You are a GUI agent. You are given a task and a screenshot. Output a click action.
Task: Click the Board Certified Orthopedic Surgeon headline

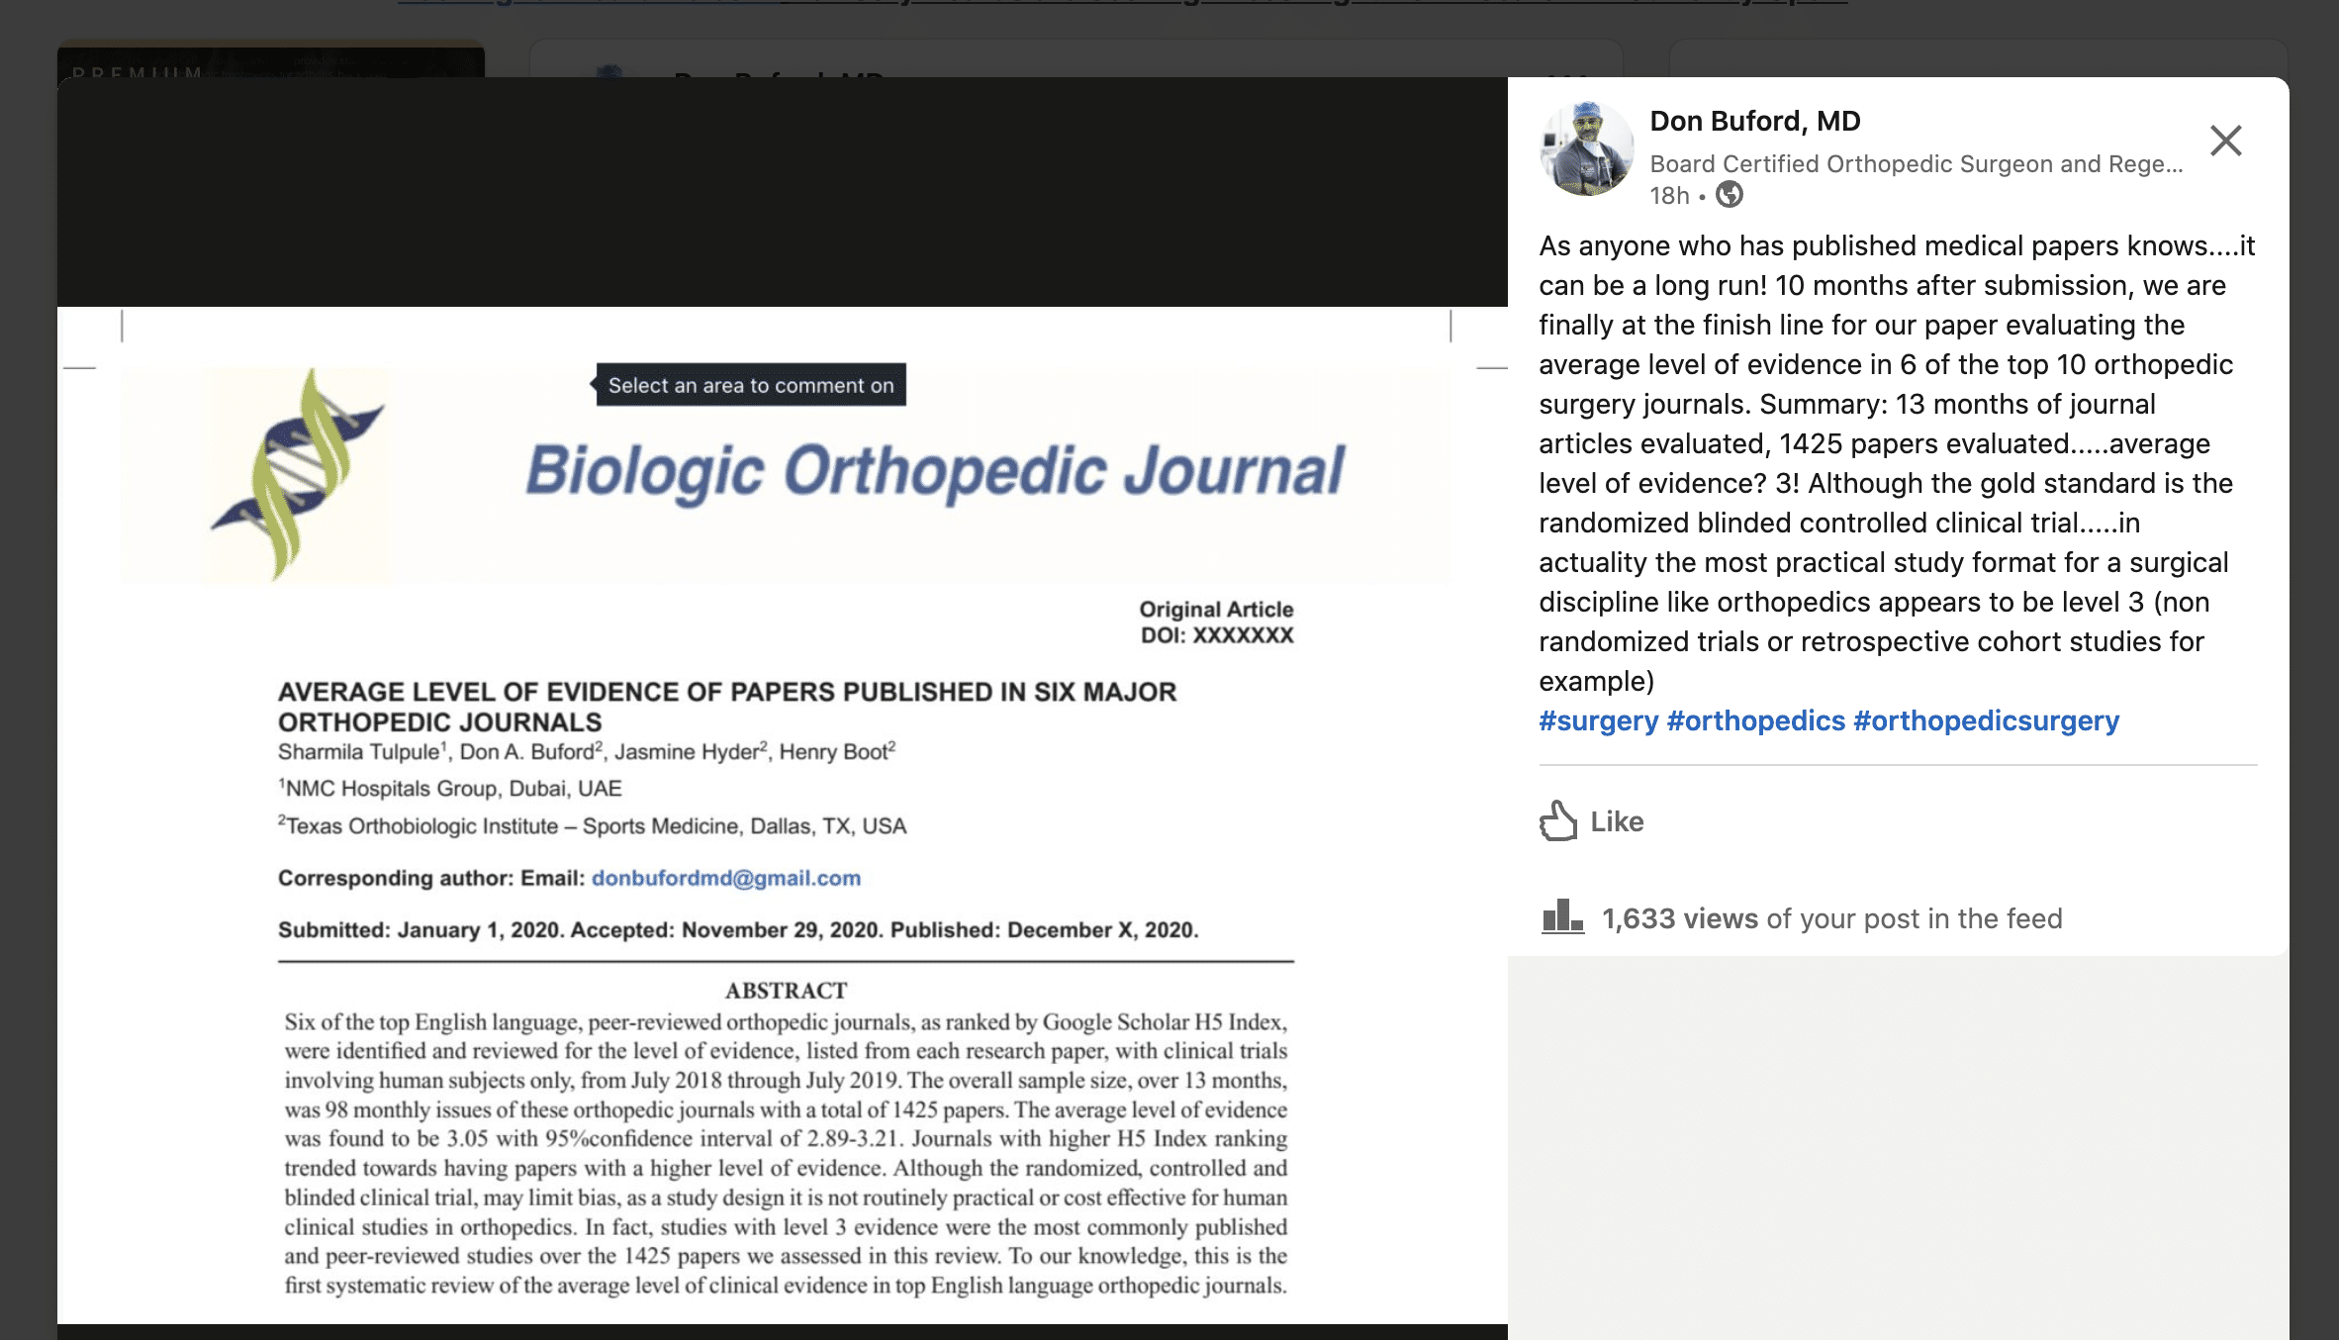[1916, 163]
